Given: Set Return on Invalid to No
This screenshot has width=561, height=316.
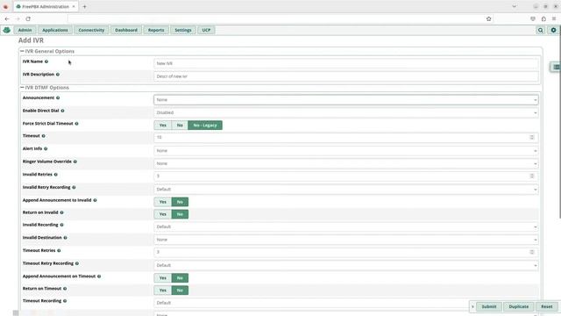Looking at the screenshot, I should pos(180,214).
